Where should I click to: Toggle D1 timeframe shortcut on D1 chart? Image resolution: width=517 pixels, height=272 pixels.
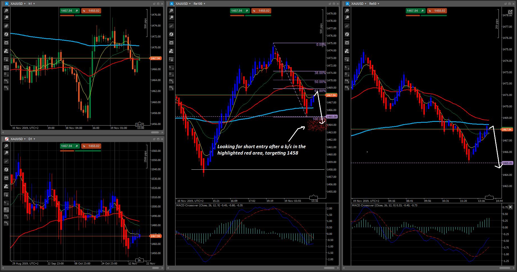click(x=6, y=210)
